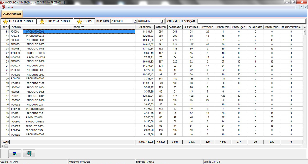This screenshot has height=164, width=308.
Task: Filter by Itens Com Estoque
Action: 55,21
